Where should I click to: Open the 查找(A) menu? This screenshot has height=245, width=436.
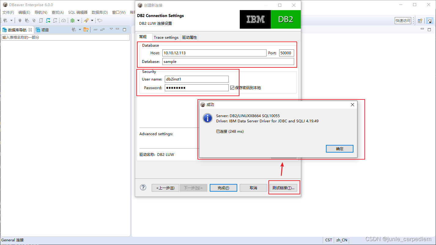click(x=58, y=13)
